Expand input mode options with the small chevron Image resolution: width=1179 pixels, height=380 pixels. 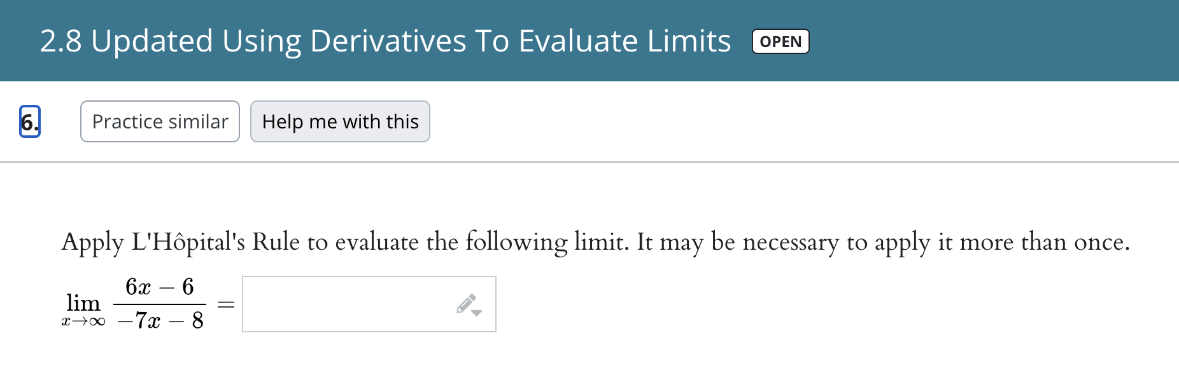point(476,314)
